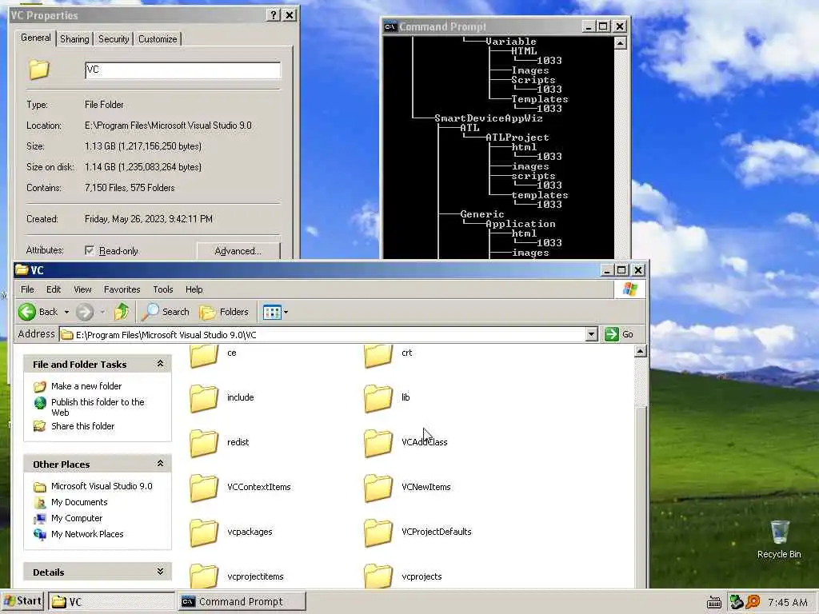Open the Views dropdown arrow
This screenshot has width=819, height=614.
click(x=286, y=313)
